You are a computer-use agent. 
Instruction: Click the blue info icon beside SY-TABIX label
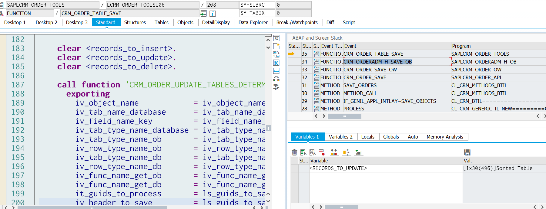point(213,13)
